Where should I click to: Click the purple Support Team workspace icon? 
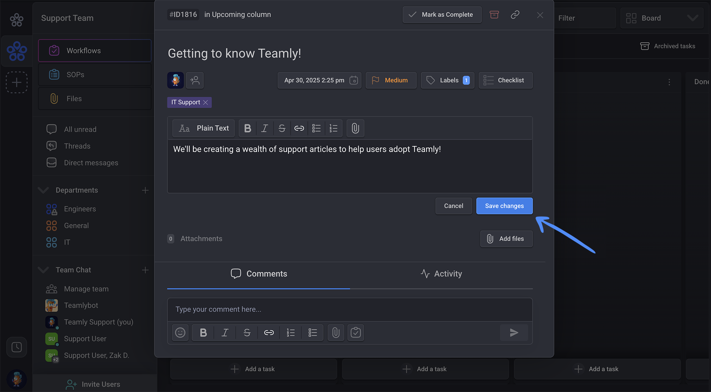point(17,51)
